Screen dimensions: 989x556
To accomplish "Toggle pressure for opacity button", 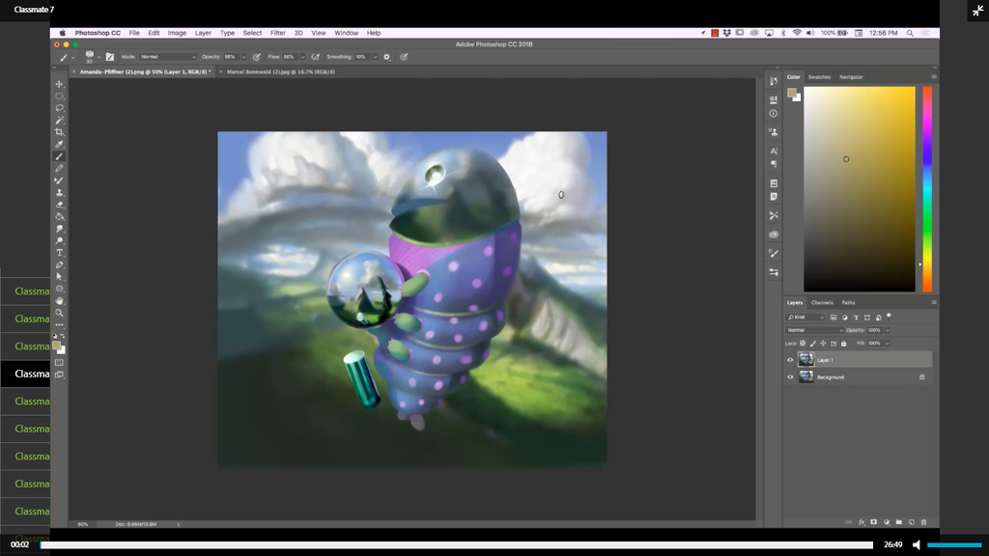I will [x=257, y=57].
